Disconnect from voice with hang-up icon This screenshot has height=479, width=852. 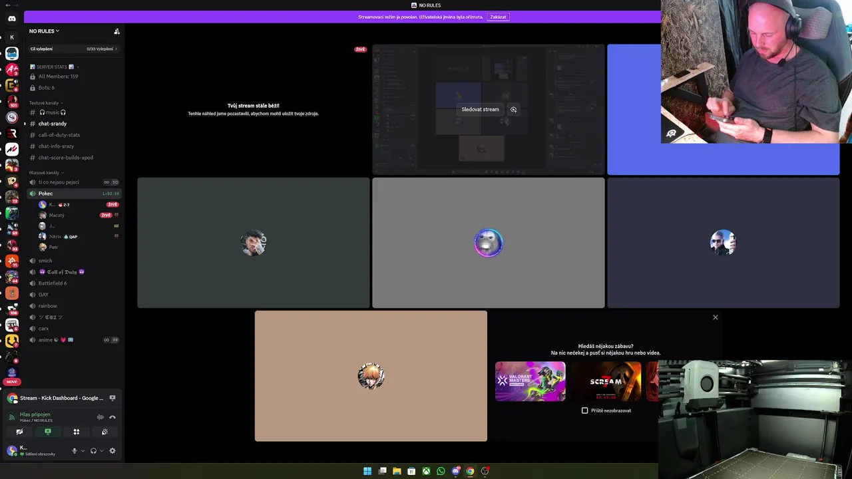(x=112, y=417)
